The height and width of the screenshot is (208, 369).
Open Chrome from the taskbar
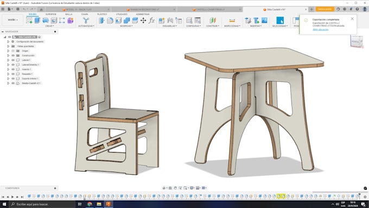pos(90,204)
